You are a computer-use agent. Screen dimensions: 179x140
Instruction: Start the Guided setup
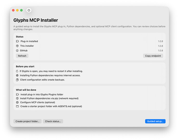(x=155, y=121)
